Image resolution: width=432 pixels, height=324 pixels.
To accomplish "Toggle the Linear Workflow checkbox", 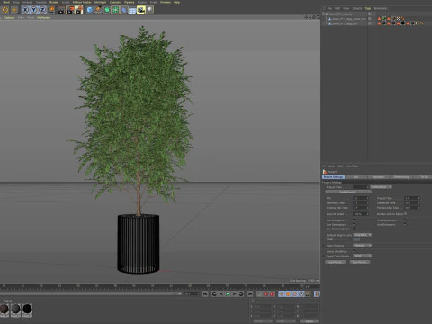I will point(354,251).
